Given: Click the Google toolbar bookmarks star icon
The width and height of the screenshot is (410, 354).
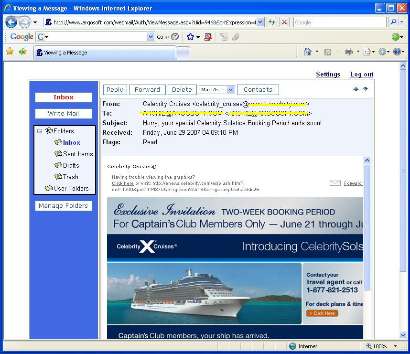Looking at the screenshot, I should click(190, 37).
